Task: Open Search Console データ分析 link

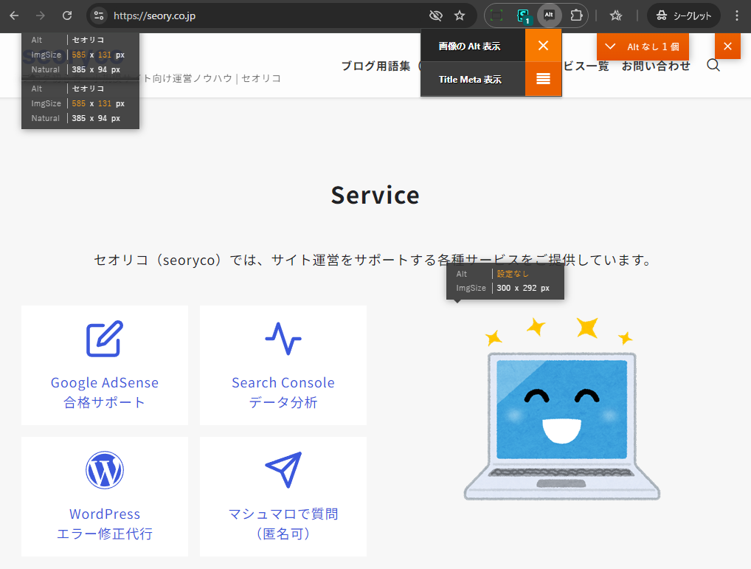Action: pos(283,393)
